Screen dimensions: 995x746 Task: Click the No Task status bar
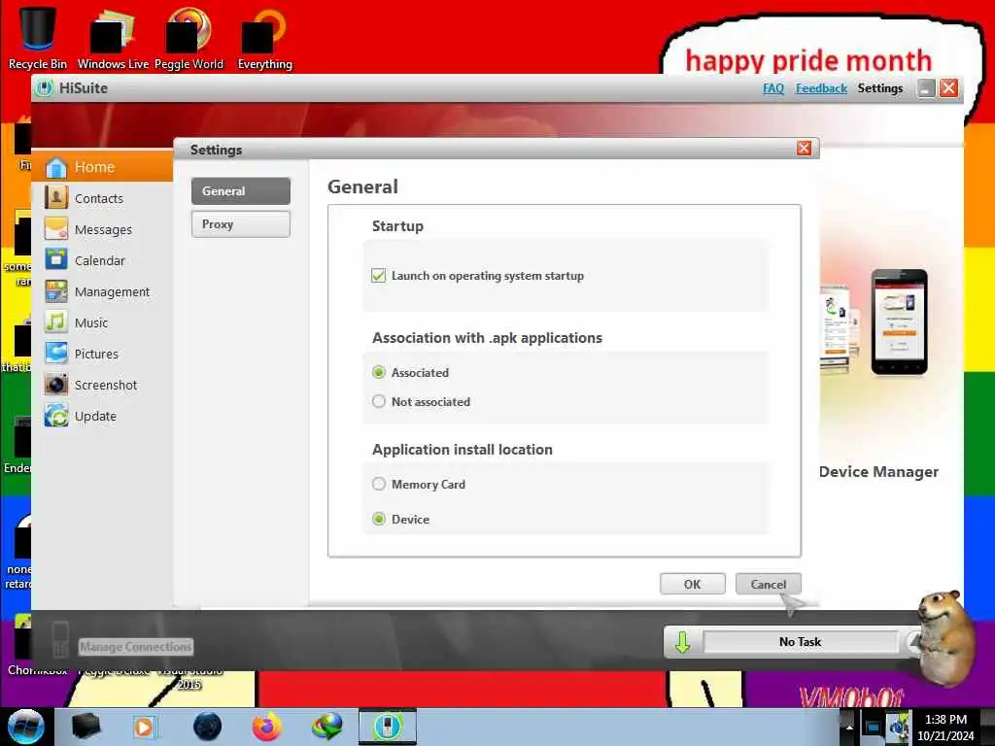click(801, 642)
